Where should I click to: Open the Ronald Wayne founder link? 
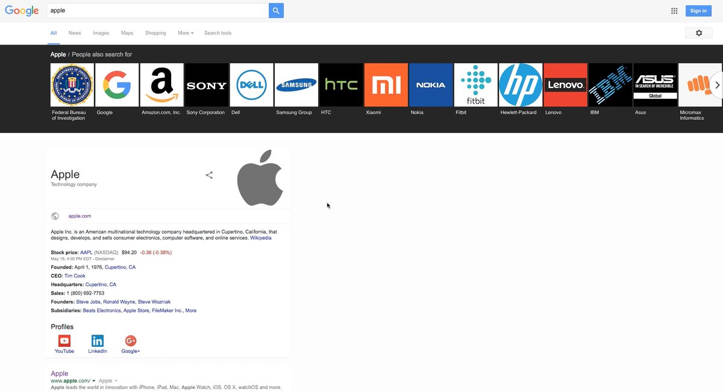pos(119,302)
